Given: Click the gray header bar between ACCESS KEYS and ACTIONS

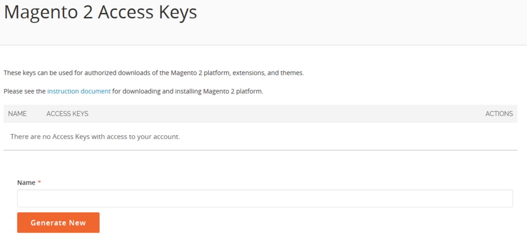Looking at the screenshot, I should click(286, 114).
